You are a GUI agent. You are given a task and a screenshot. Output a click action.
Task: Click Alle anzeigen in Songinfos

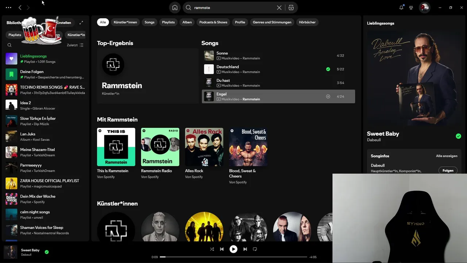pos(447,156)
